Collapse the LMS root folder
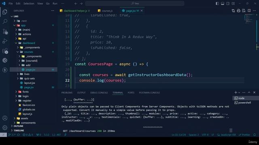The image size is (259, 145). click(12, 16)
